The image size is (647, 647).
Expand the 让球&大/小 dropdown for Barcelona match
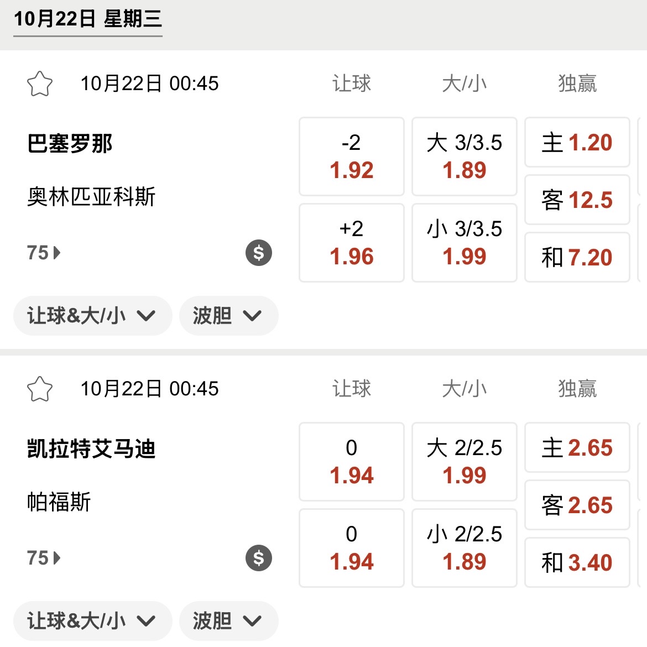[x=92, y=316]
